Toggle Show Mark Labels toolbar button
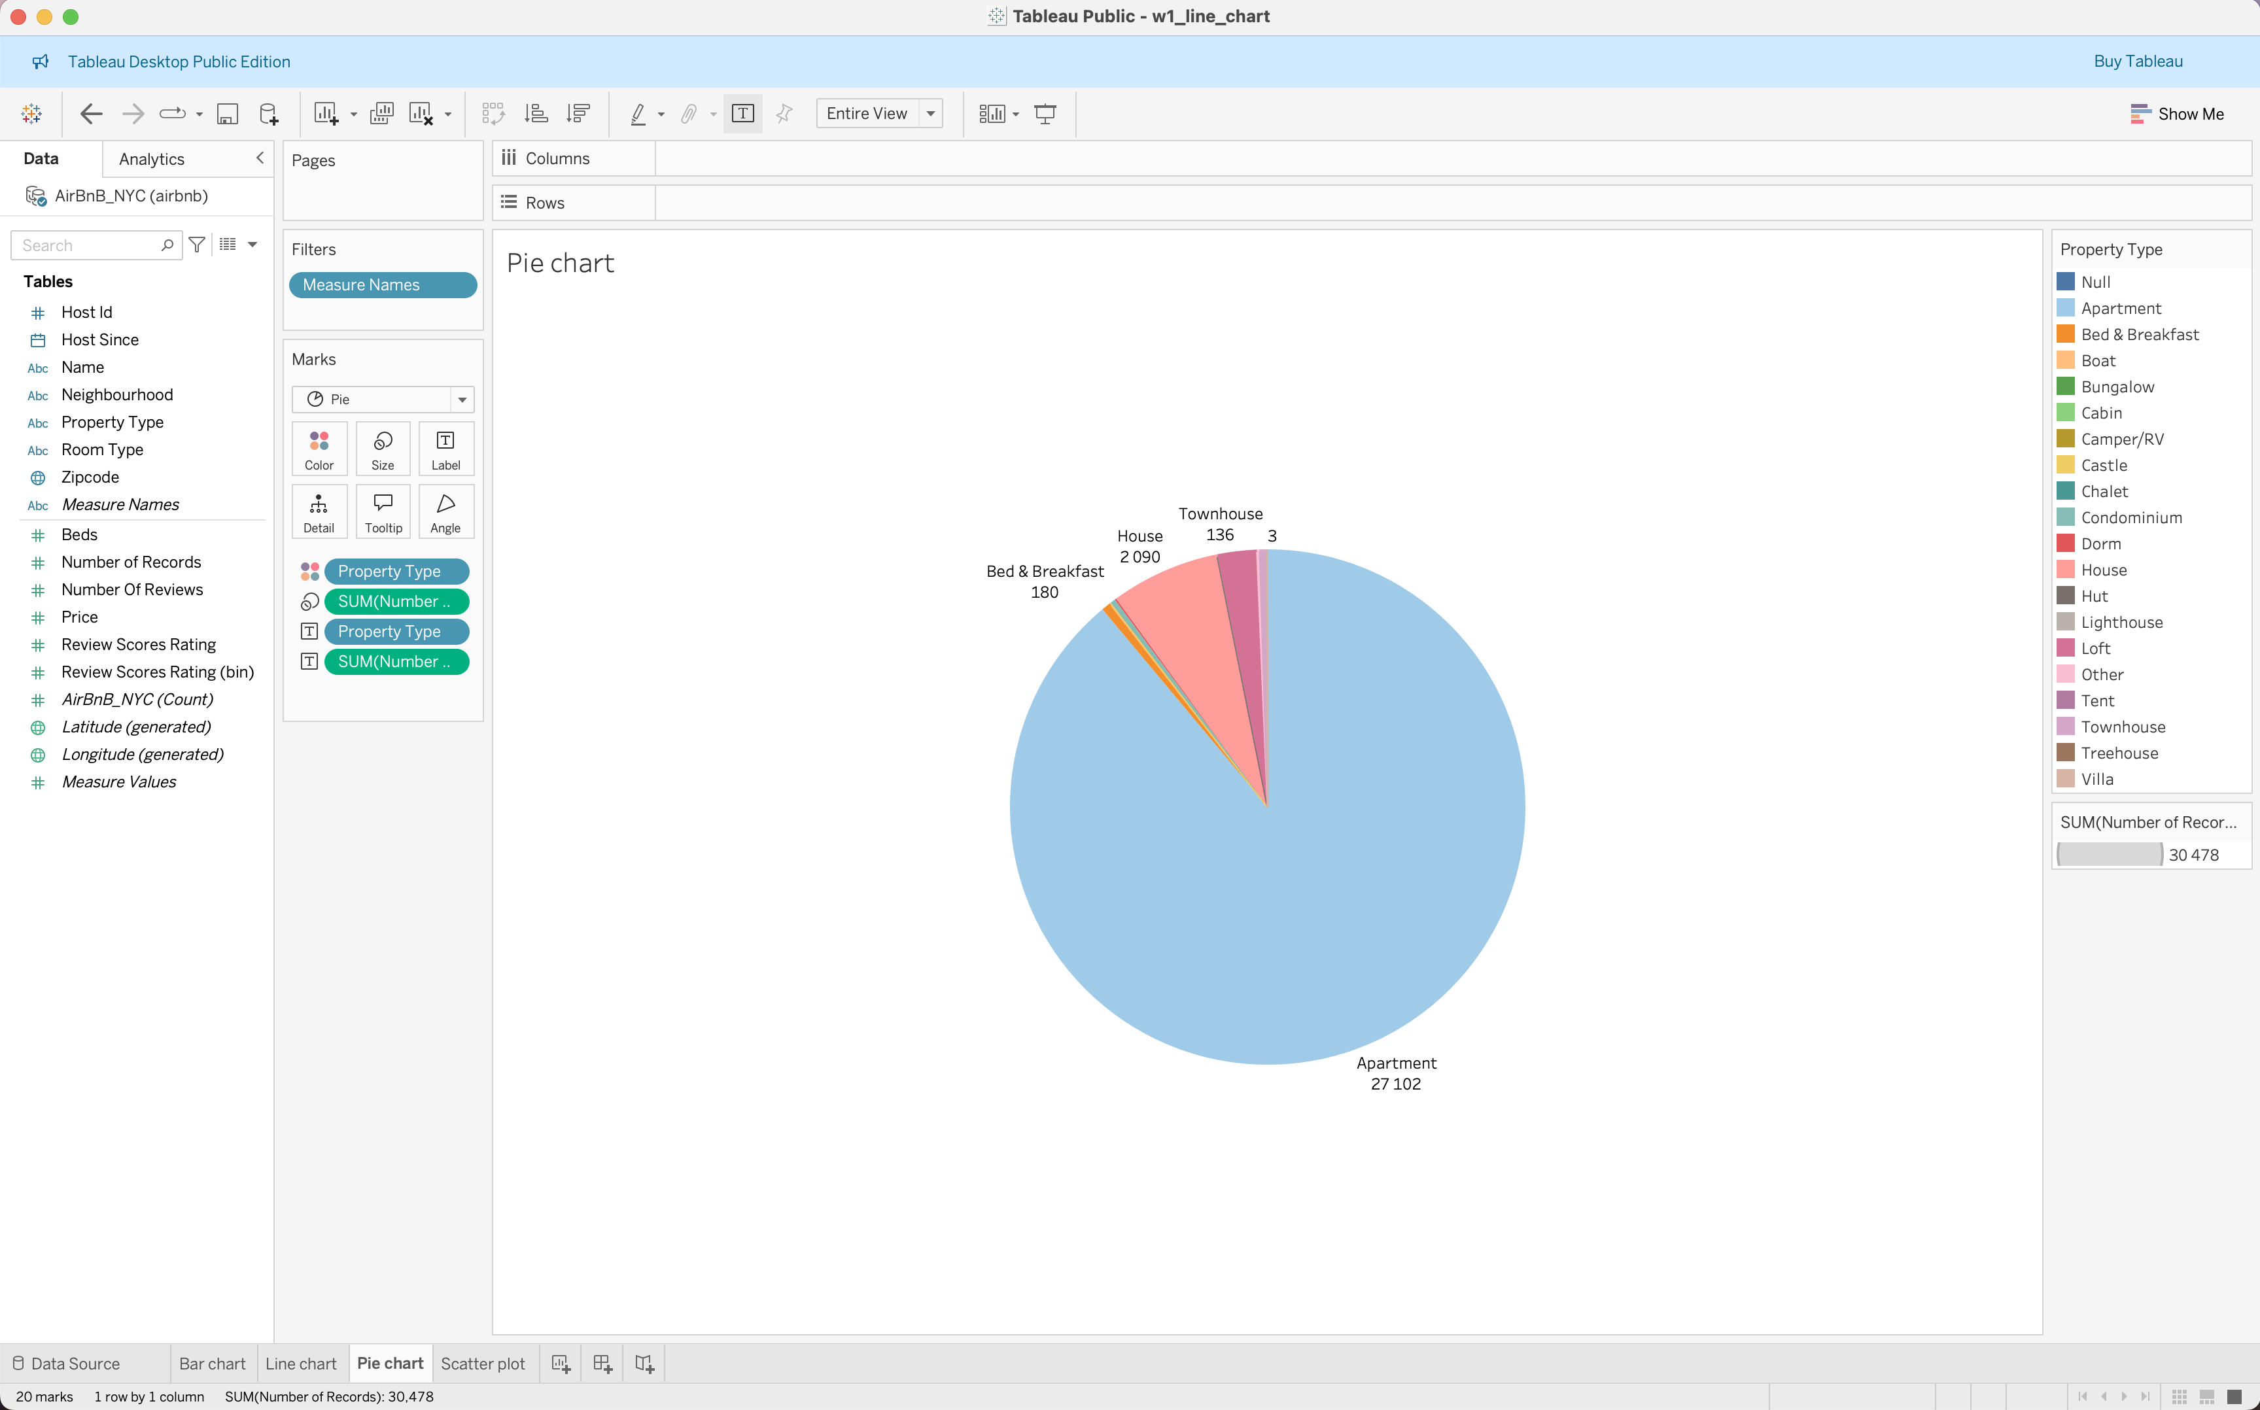 click(742, 114)
